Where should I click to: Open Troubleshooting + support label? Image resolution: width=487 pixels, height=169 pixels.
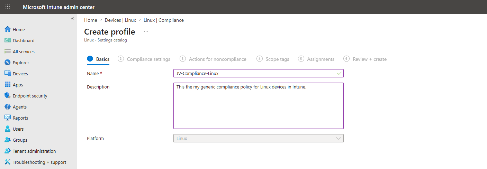pos(39,162)
